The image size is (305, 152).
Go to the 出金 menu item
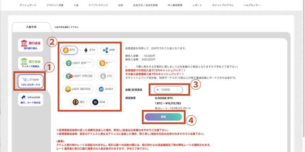click(x=120, y=5)
